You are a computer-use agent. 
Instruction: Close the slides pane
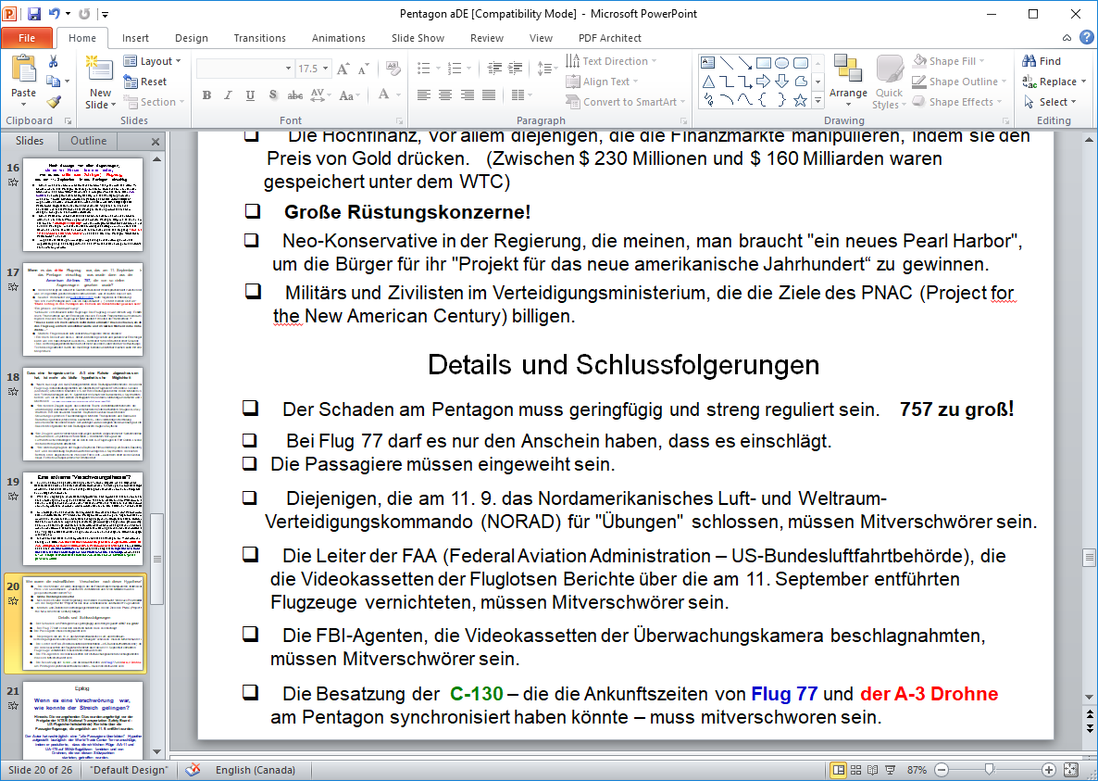tap(156, 142)
